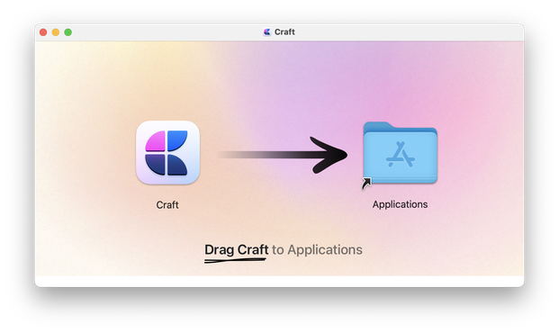
Task: Close the Craft installer window
Action: pyautogui.click(x=43, y=32)
